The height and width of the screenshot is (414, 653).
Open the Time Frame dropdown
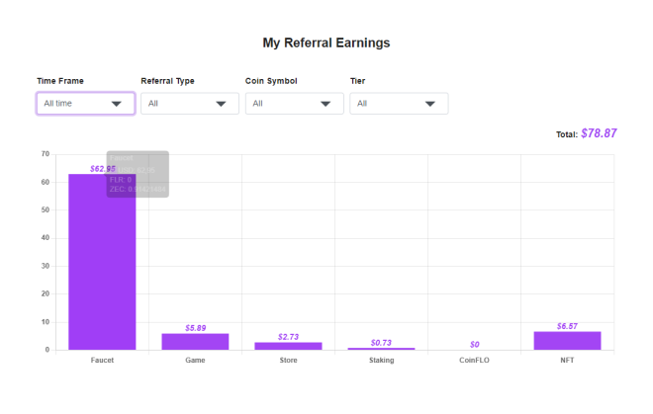[x=86, y=103]
